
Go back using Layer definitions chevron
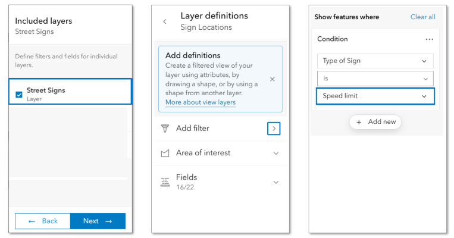click(165, 21)
